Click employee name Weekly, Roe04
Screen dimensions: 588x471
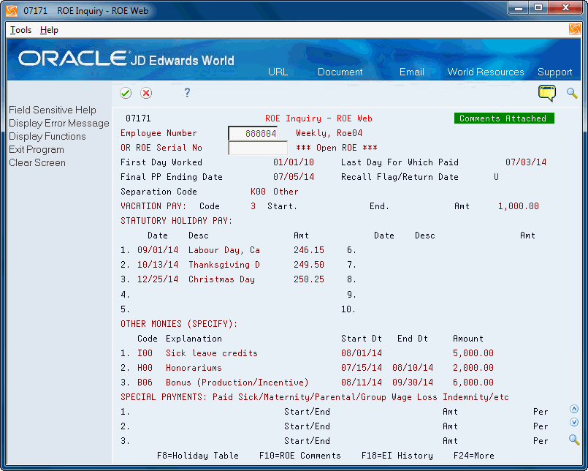tap(329, 133)
